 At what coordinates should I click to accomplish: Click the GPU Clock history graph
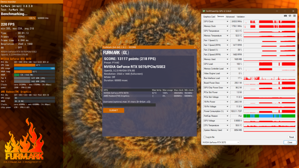tap(269, 21)
